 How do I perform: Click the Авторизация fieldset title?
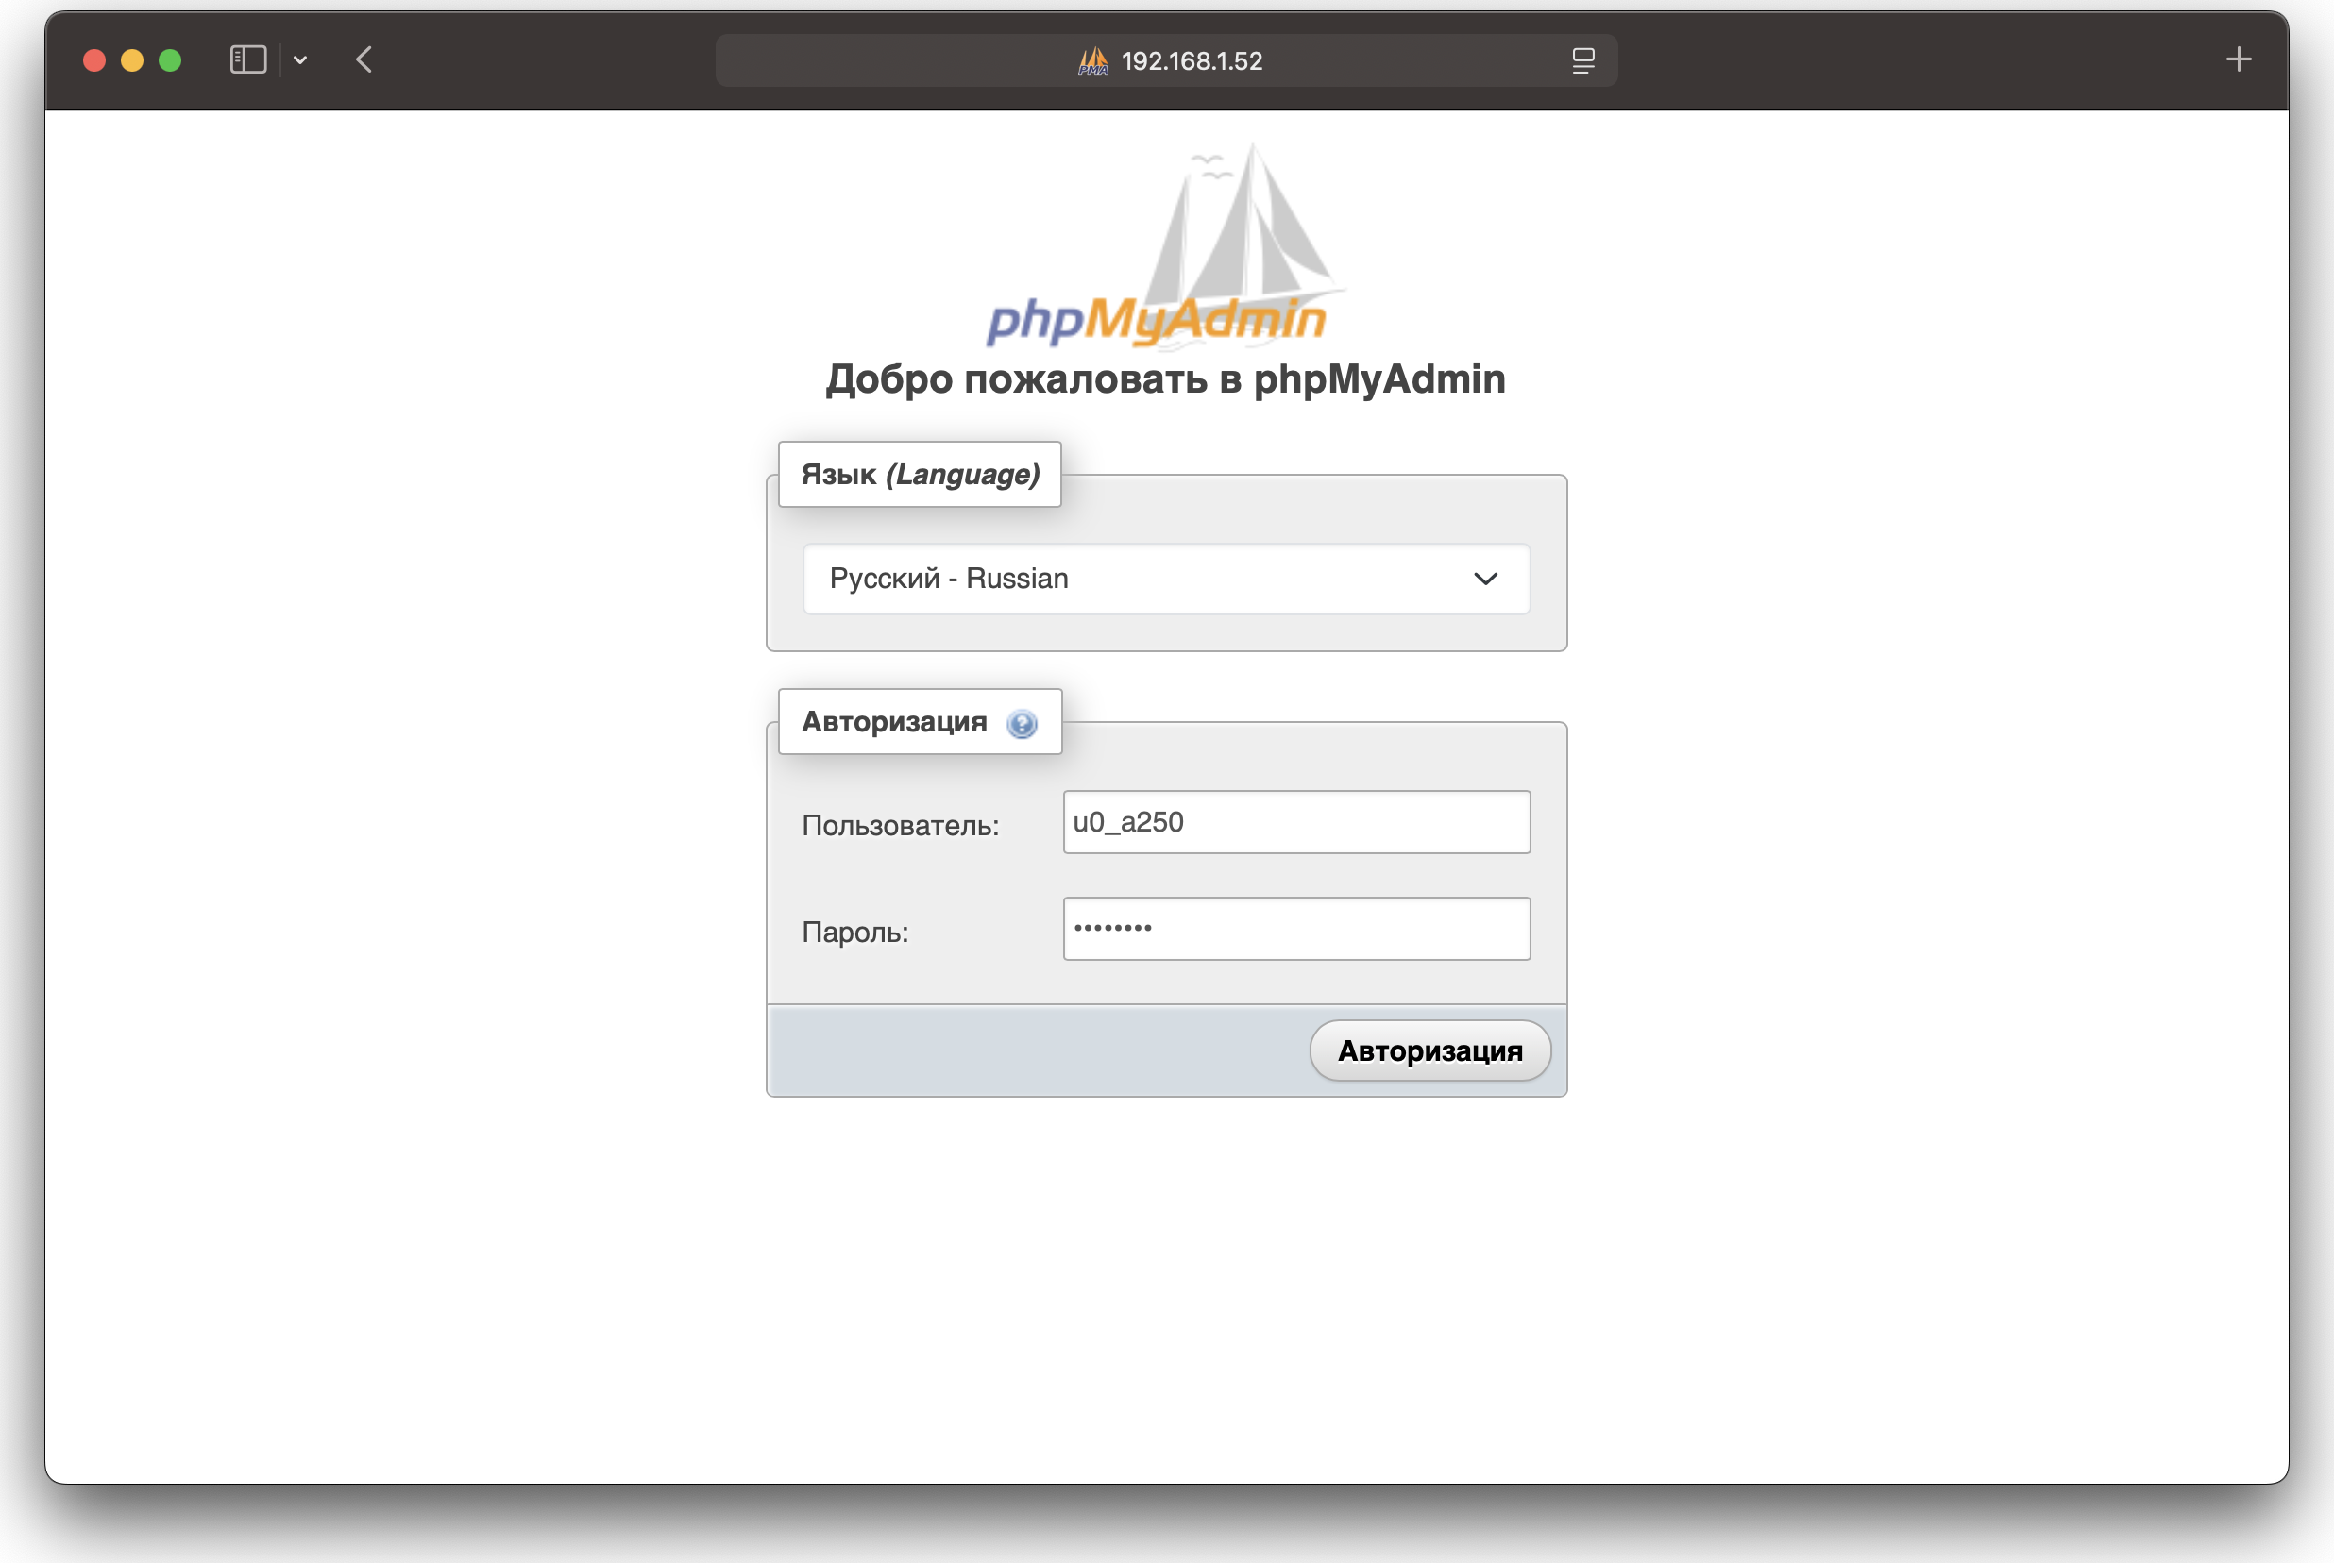(x=892, y=722)
